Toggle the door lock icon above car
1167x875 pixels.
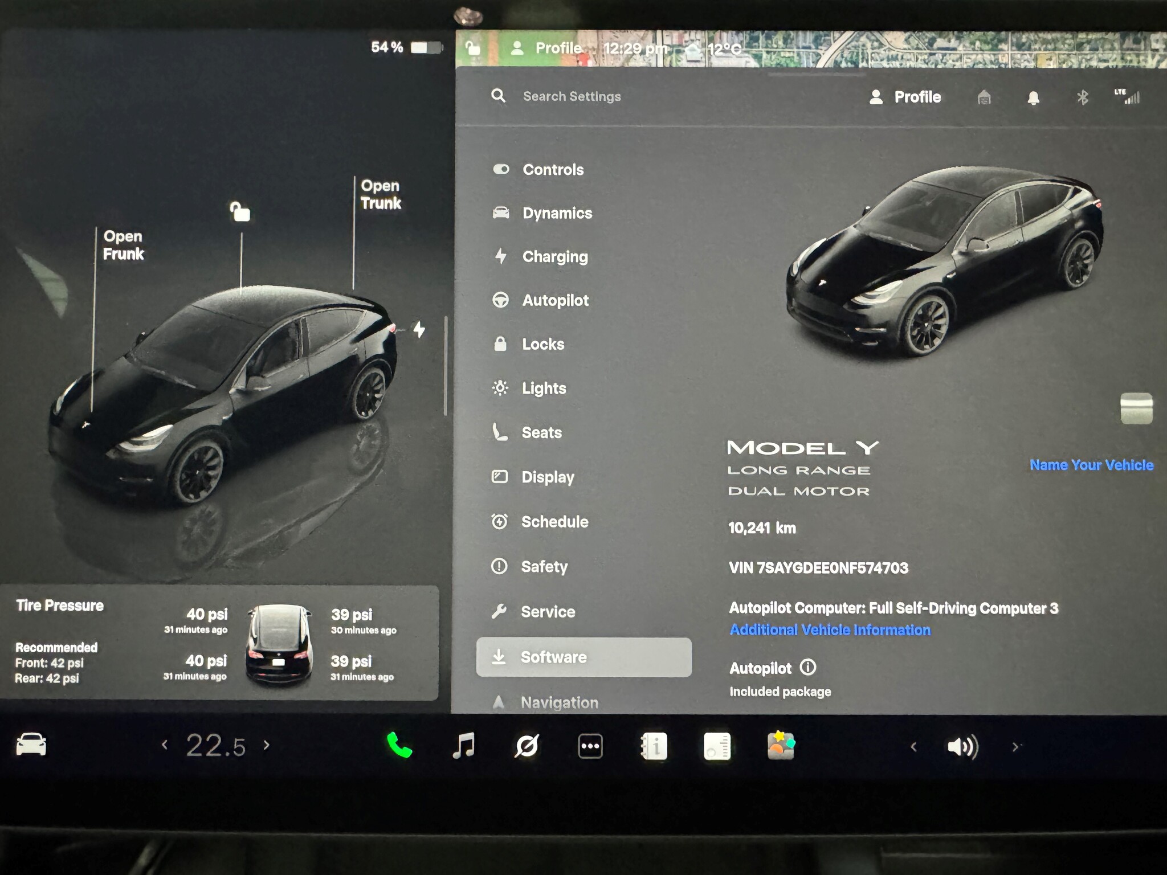click(240, 211)
